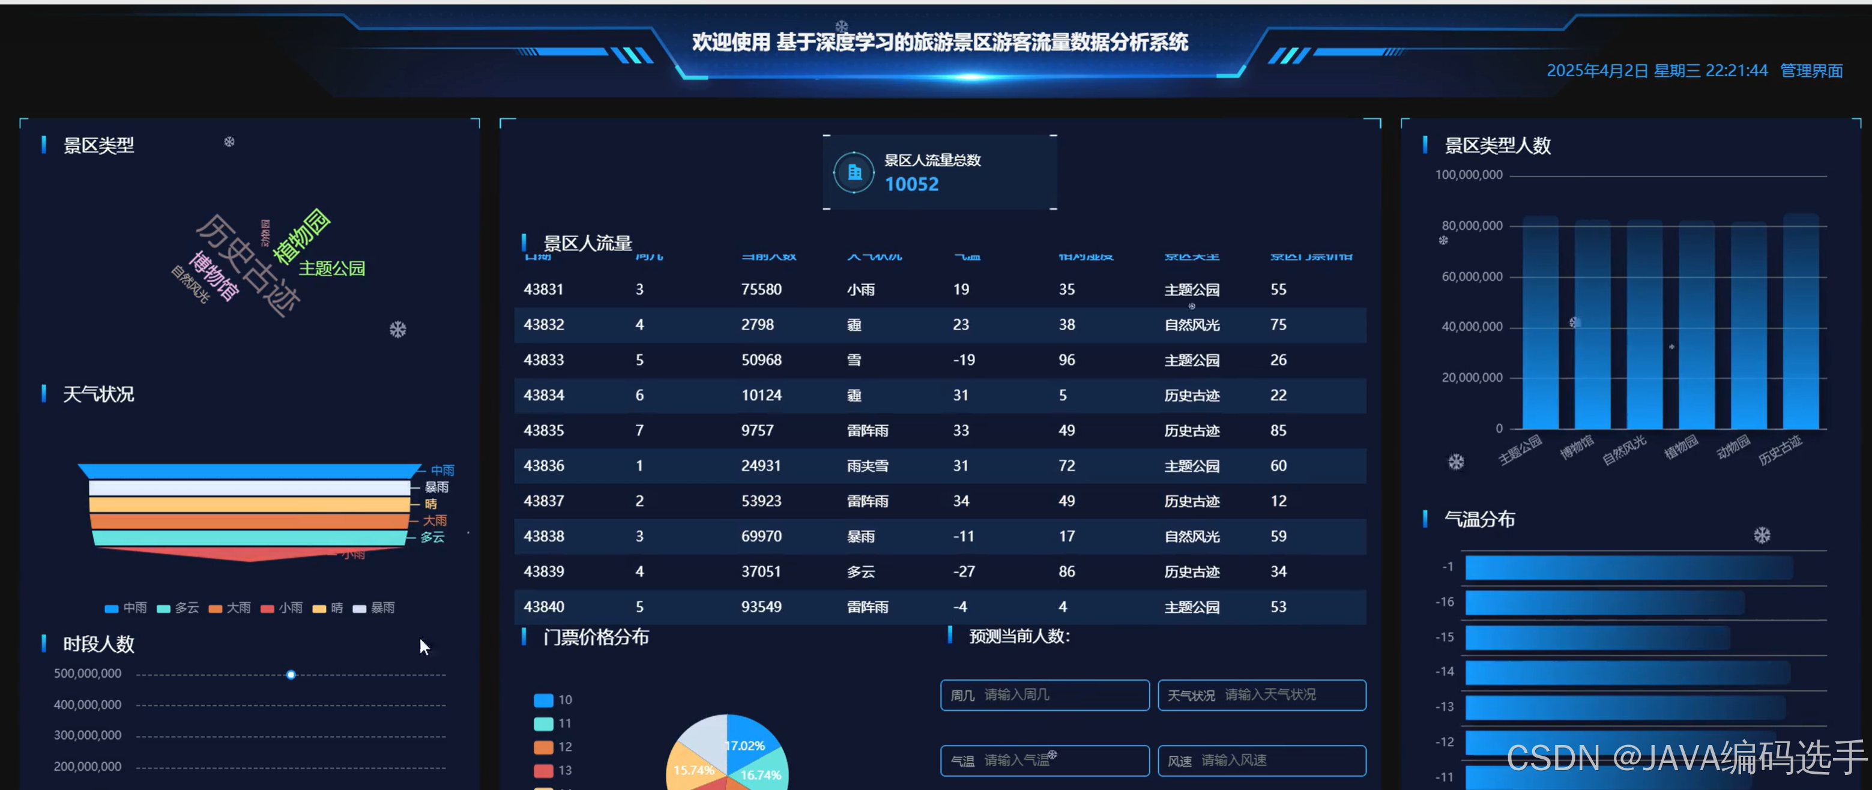Viewport: 1872px width, 790px height.
Task: Click the 多云 cell in row 43839
Action: click(x=860, y=572)
